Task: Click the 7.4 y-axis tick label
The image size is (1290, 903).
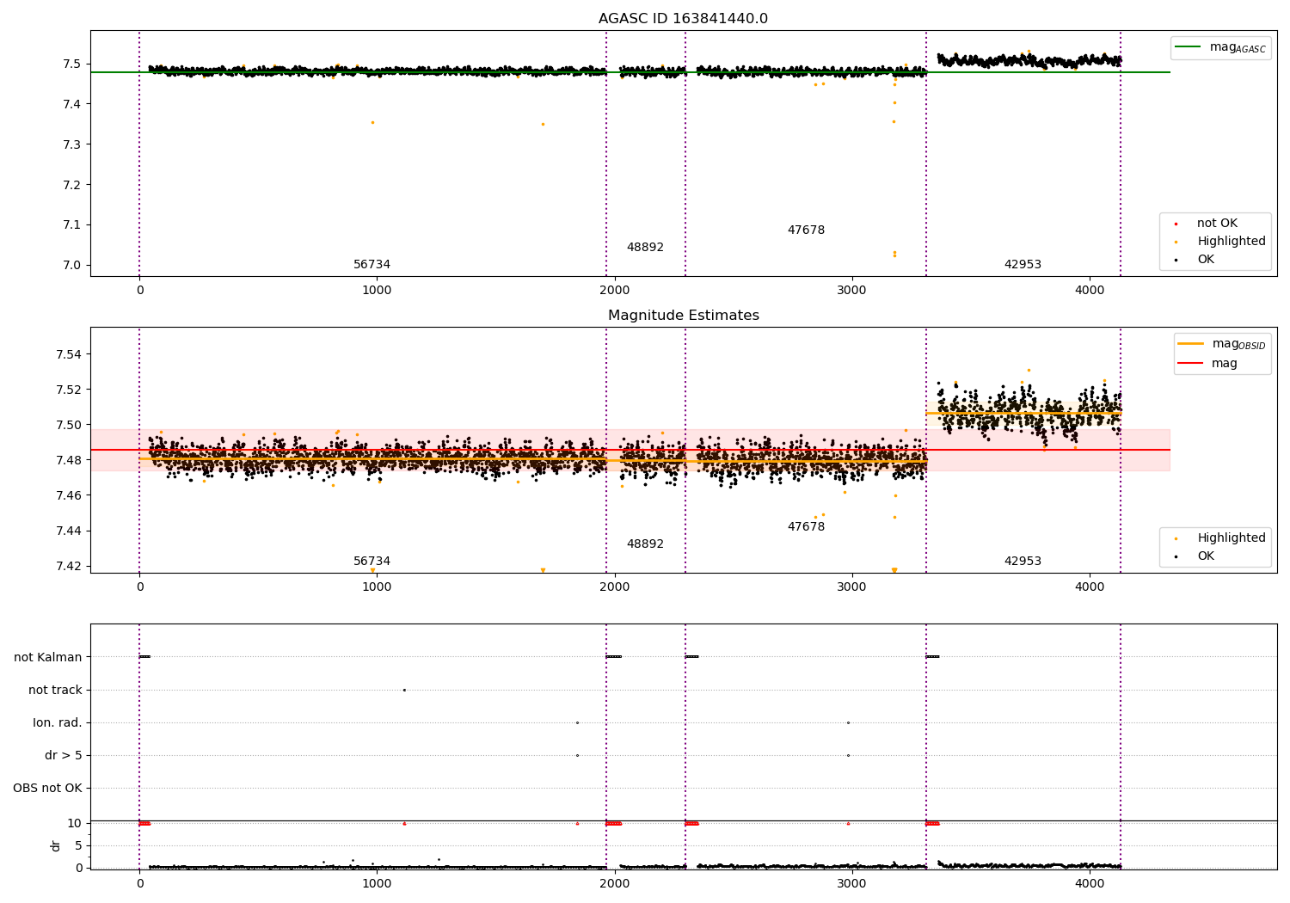Action: point(71,105)
